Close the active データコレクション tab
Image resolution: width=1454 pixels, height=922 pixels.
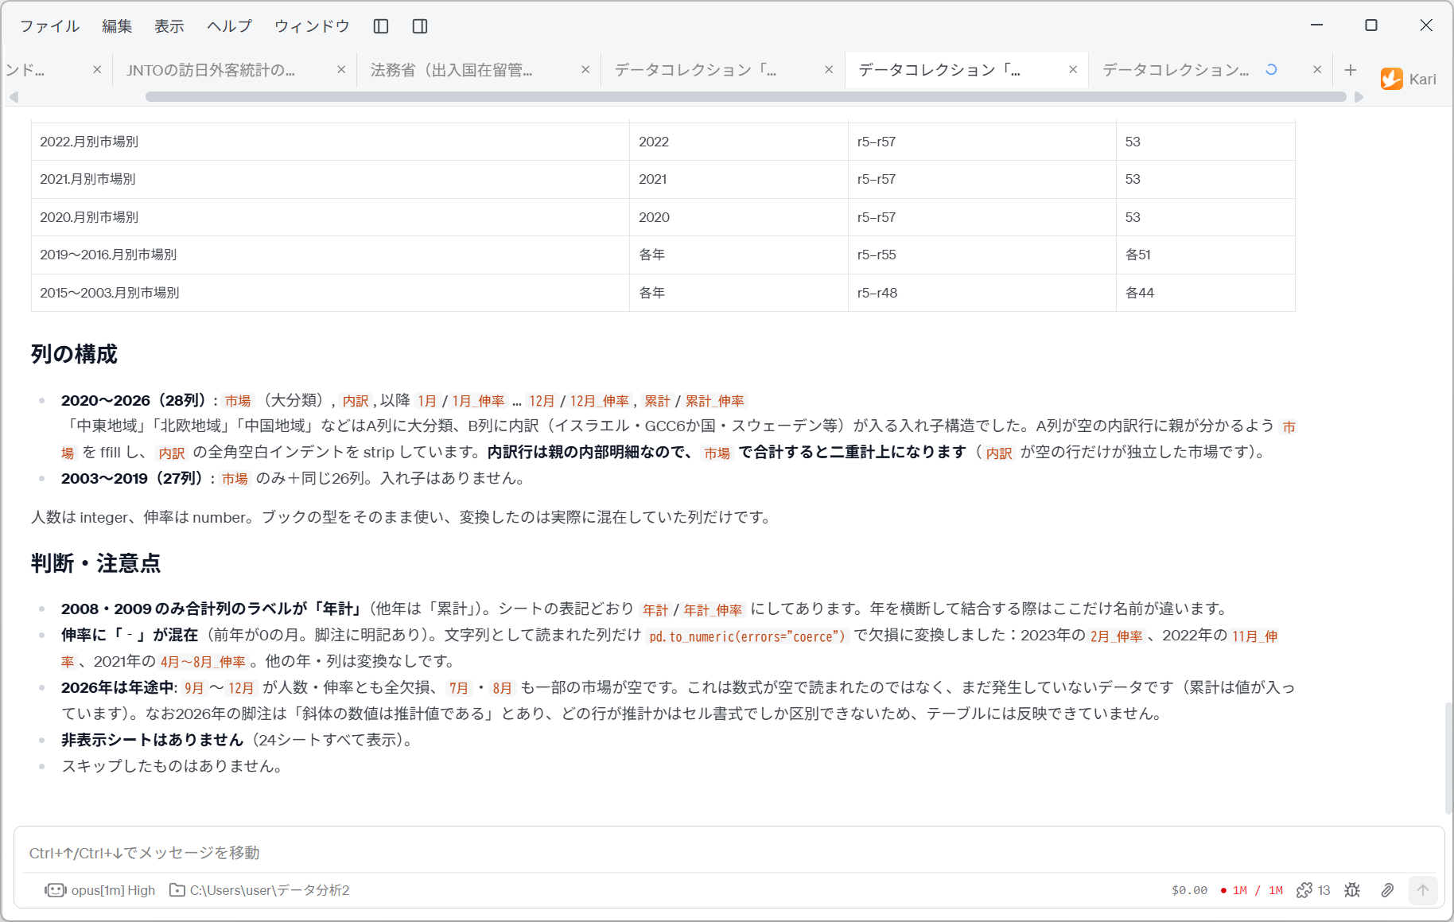click(x=1073, y=70)
